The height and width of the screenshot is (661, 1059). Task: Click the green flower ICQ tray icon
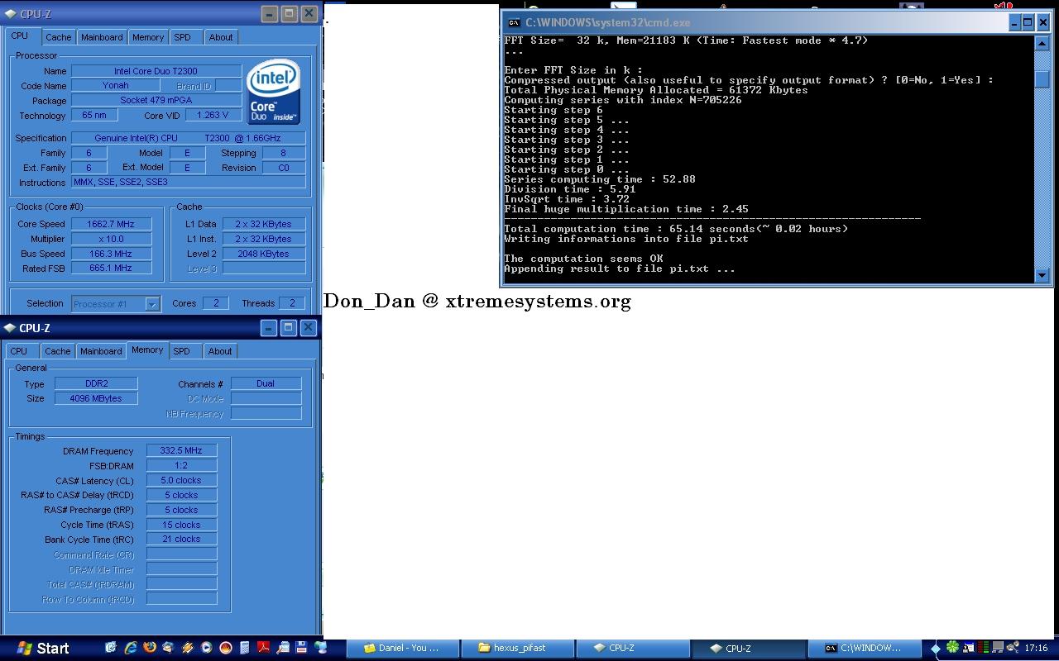tap(952, 647)
